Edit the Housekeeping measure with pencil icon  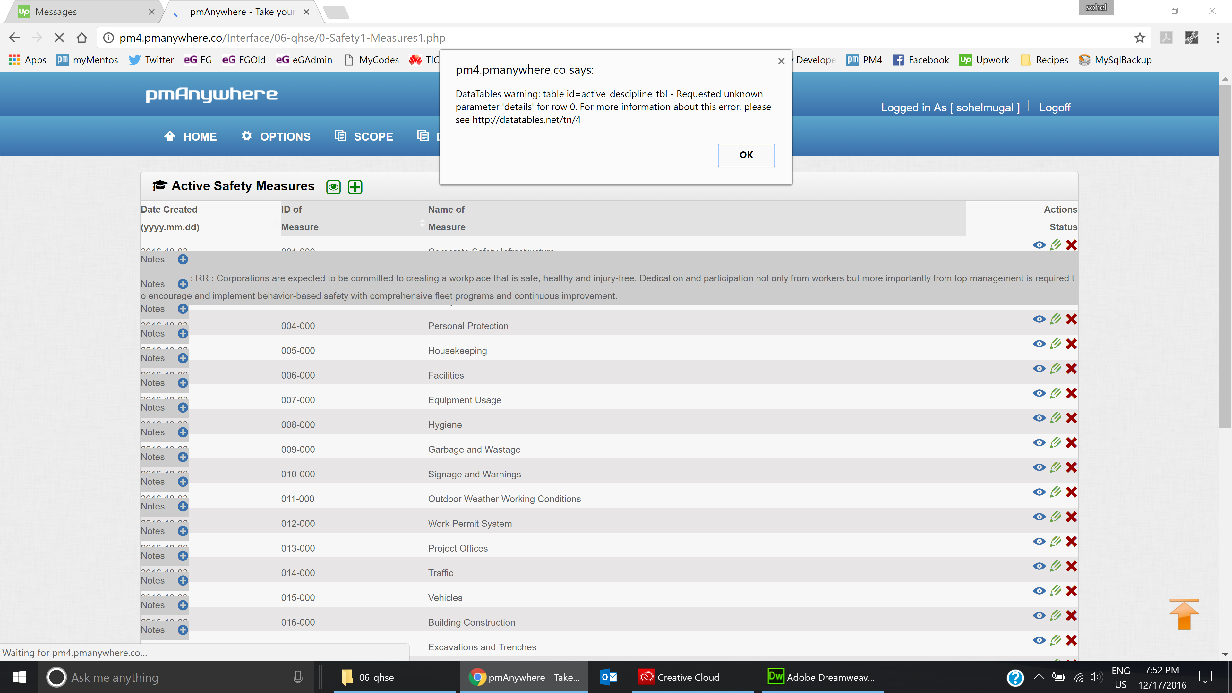pos(1056,344)
